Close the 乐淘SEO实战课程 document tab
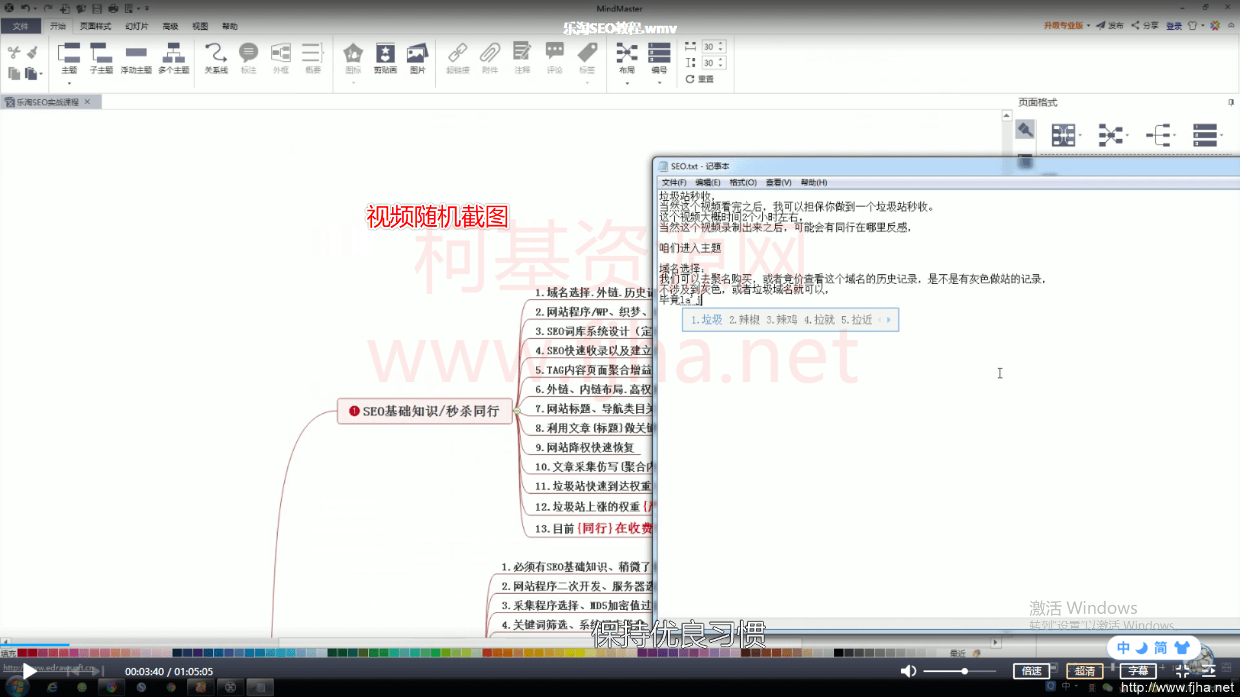The height and width of the screenshot is (697, 1240). 87,102
